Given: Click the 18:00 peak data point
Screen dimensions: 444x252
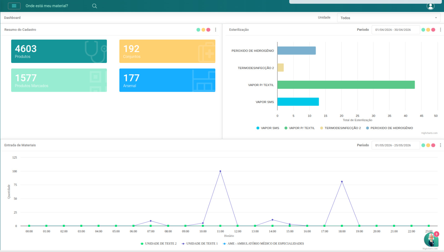Looking at the screenshot, I should [x=342, y=182].
